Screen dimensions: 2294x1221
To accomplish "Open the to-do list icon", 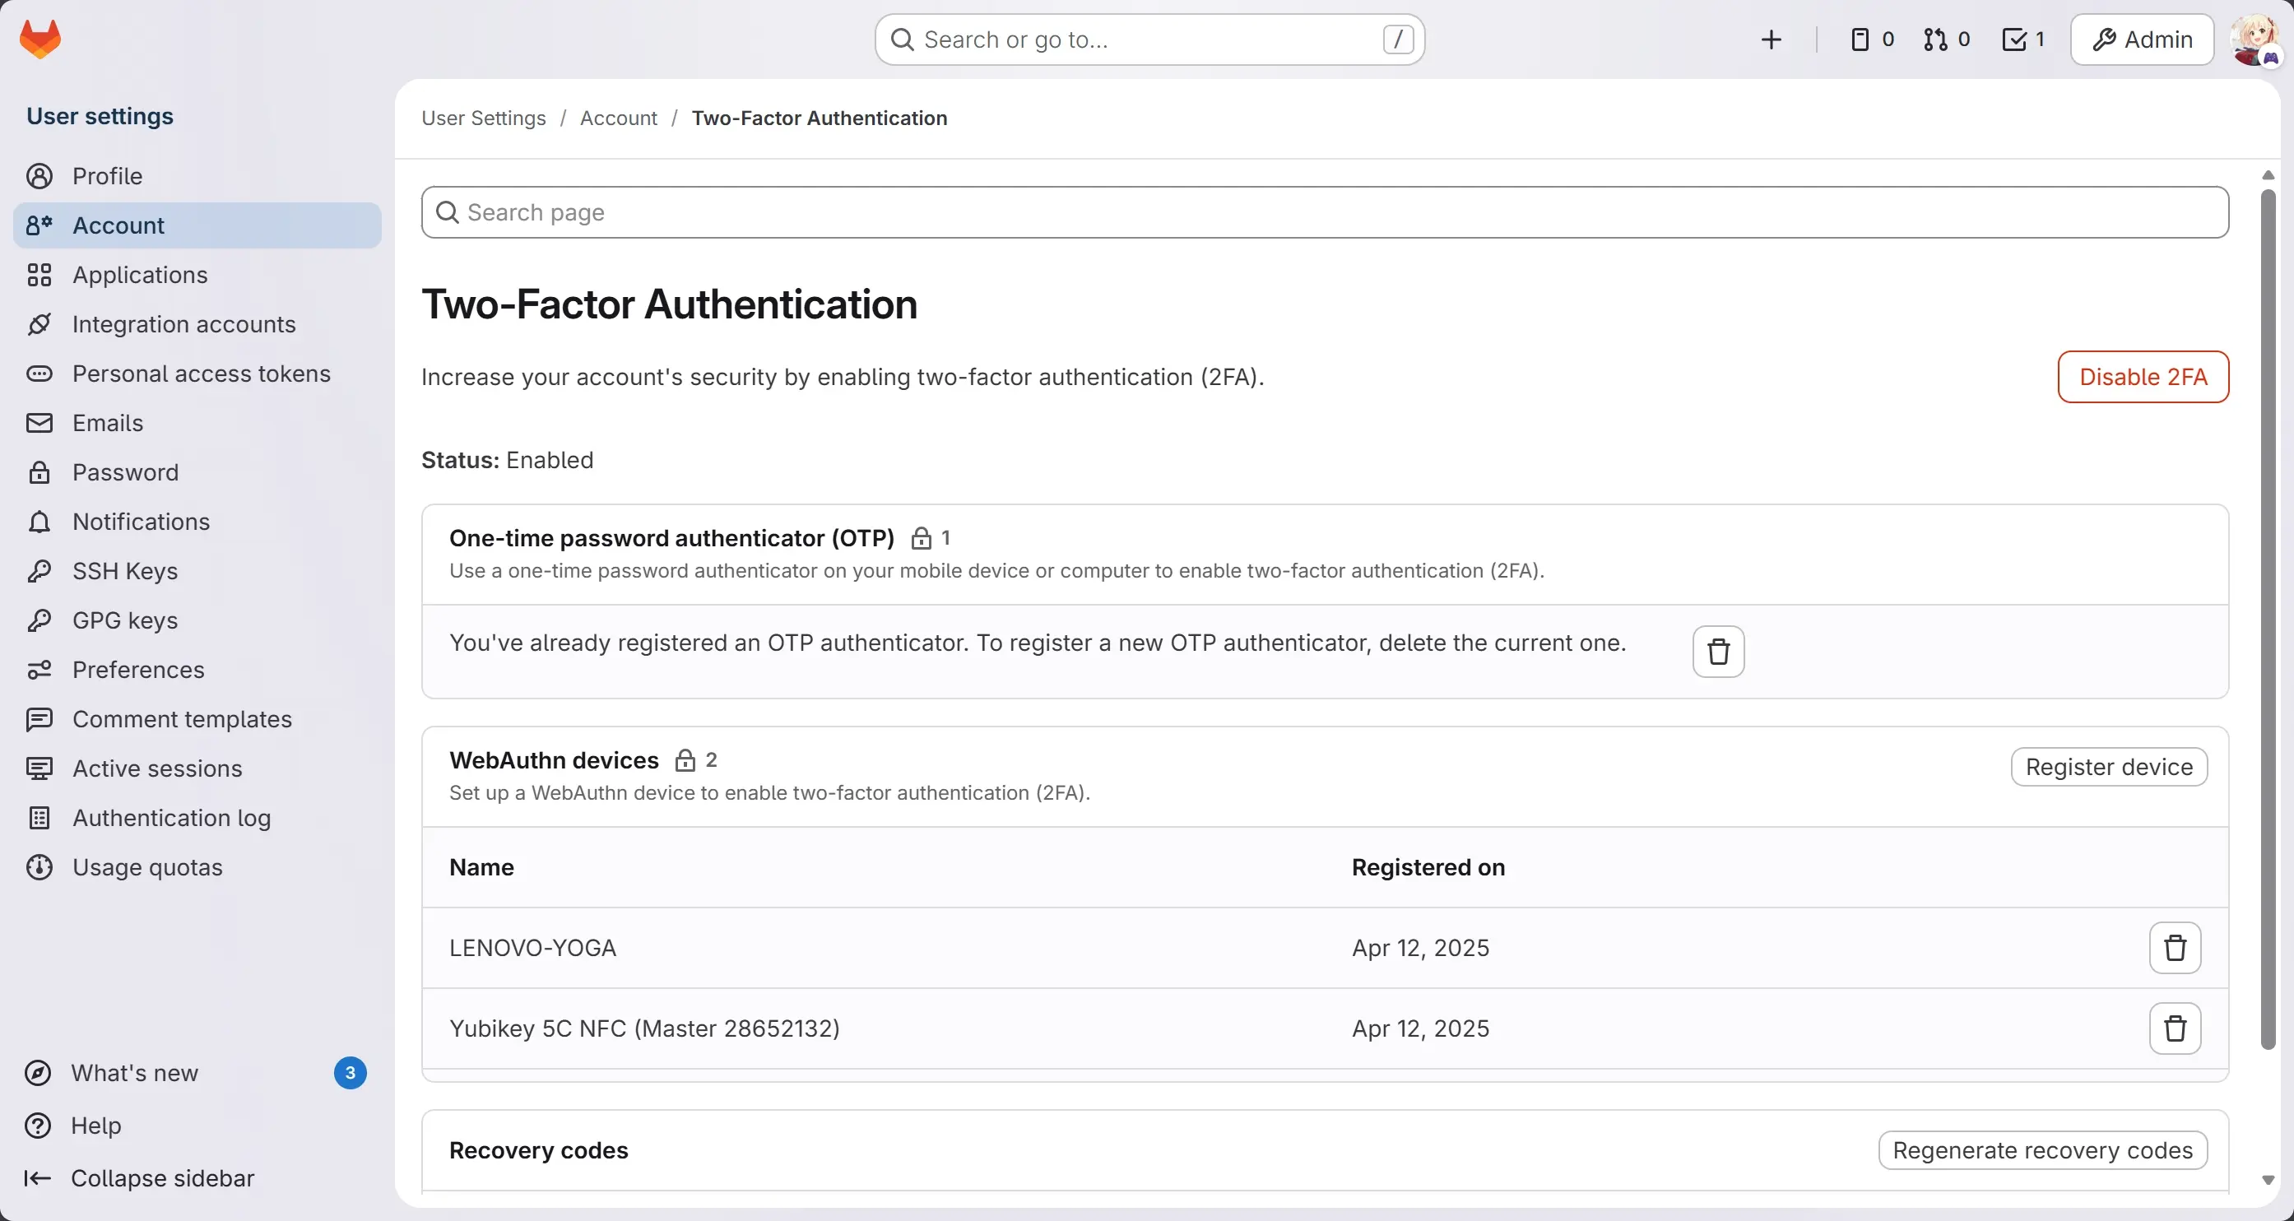I will (2022, 39).
